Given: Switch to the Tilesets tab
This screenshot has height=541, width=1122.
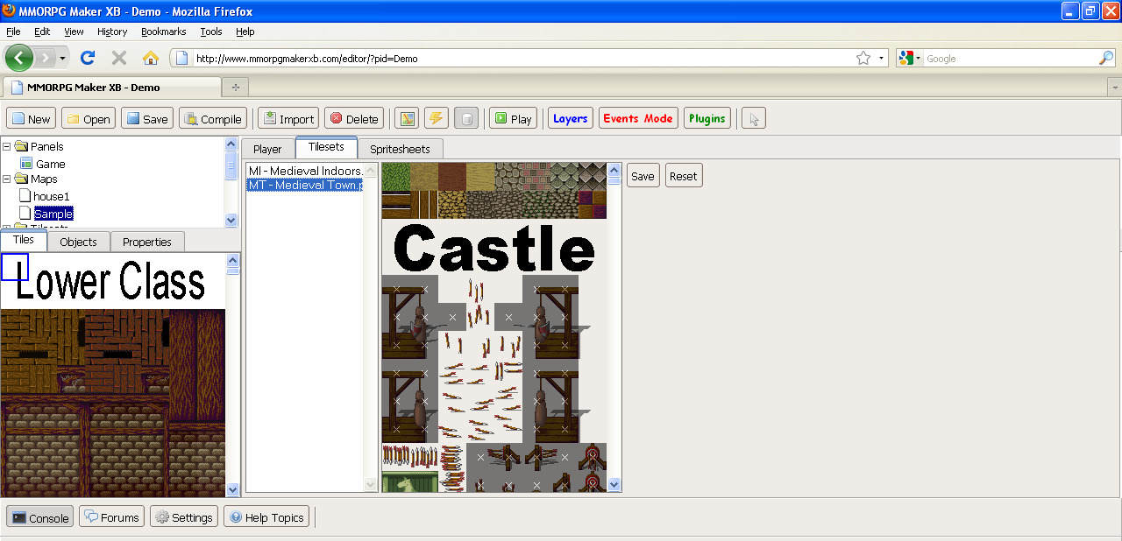Looking at the screenshot, I should (326, 147).
